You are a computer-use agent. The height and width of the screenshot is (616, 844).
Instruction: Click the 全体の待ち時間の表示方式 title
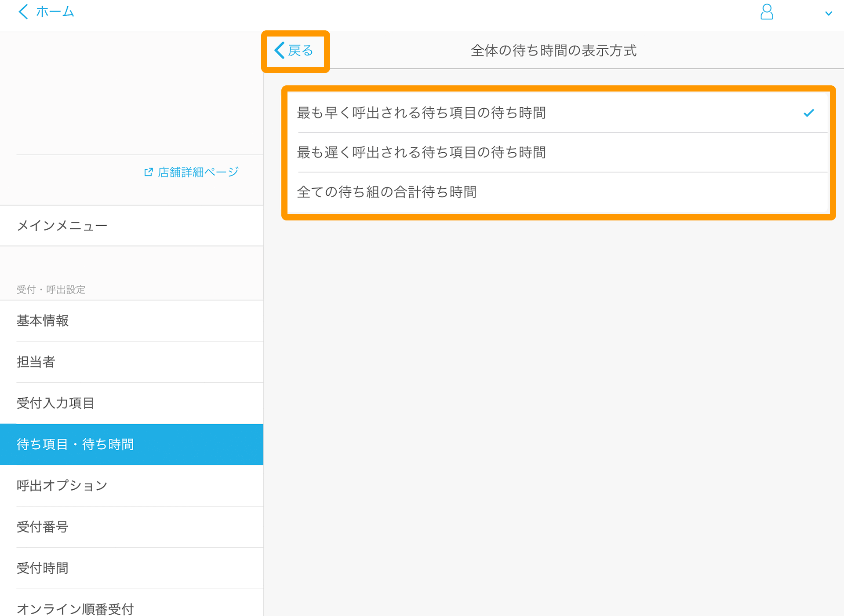tap(553, 51)
